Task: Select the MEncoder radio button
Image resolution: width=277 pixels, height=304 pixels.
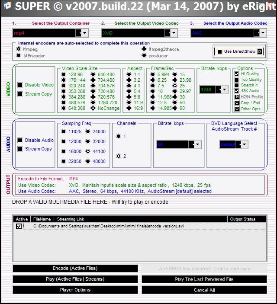Action: pyautogui.click(x=19, y=55)
